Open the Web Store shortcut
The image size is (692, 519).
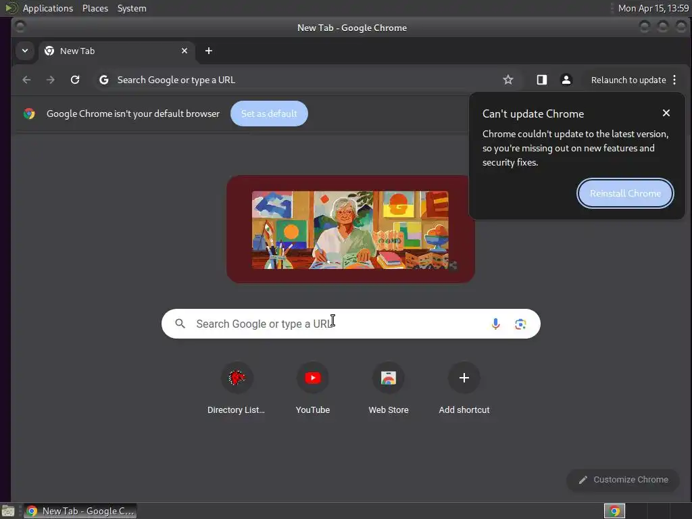tap(389, 389)
